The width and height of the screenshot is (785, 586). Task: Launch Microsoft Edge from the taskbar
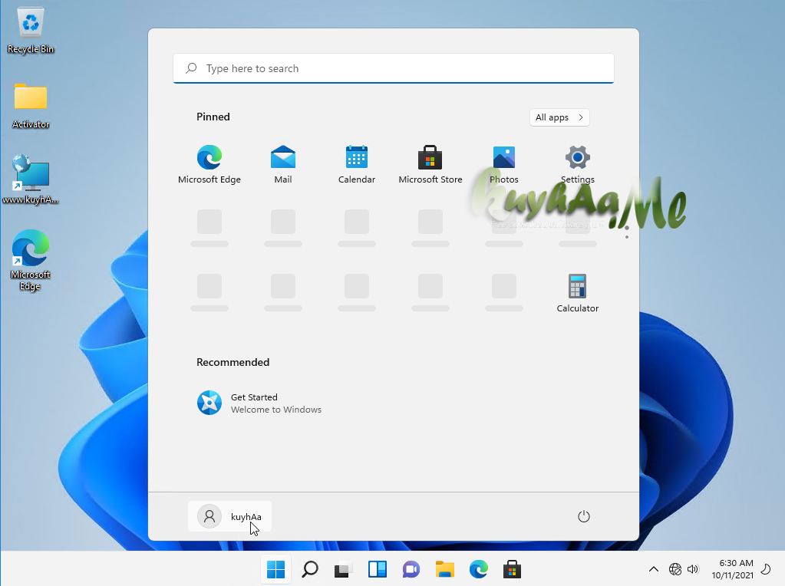click(479, 569)
